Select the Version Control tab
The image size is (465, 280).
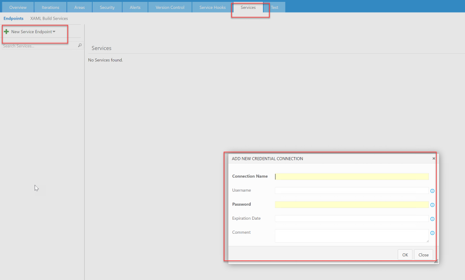pyautogui.click(x=169, y=7)
